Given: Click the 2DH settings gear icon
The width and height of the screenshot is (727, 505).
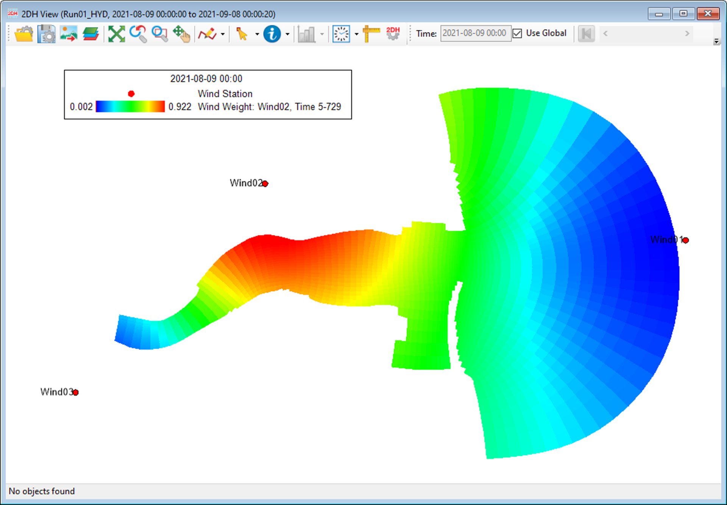Looking at the screenshot, I should click(x=393, y=33).
